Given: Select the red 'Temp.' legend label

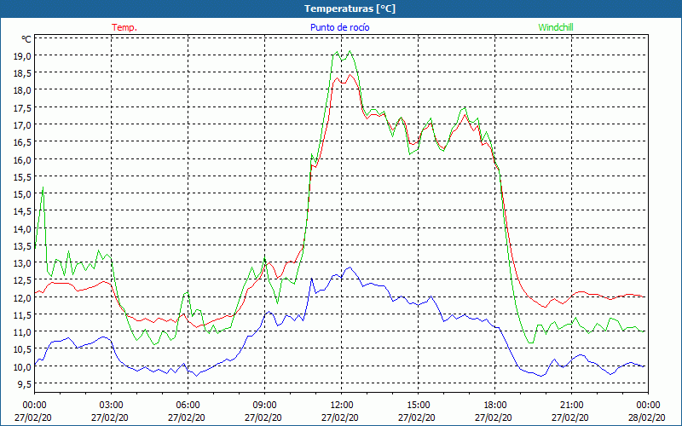Looking at the screenshot, I should coord(124,27).
